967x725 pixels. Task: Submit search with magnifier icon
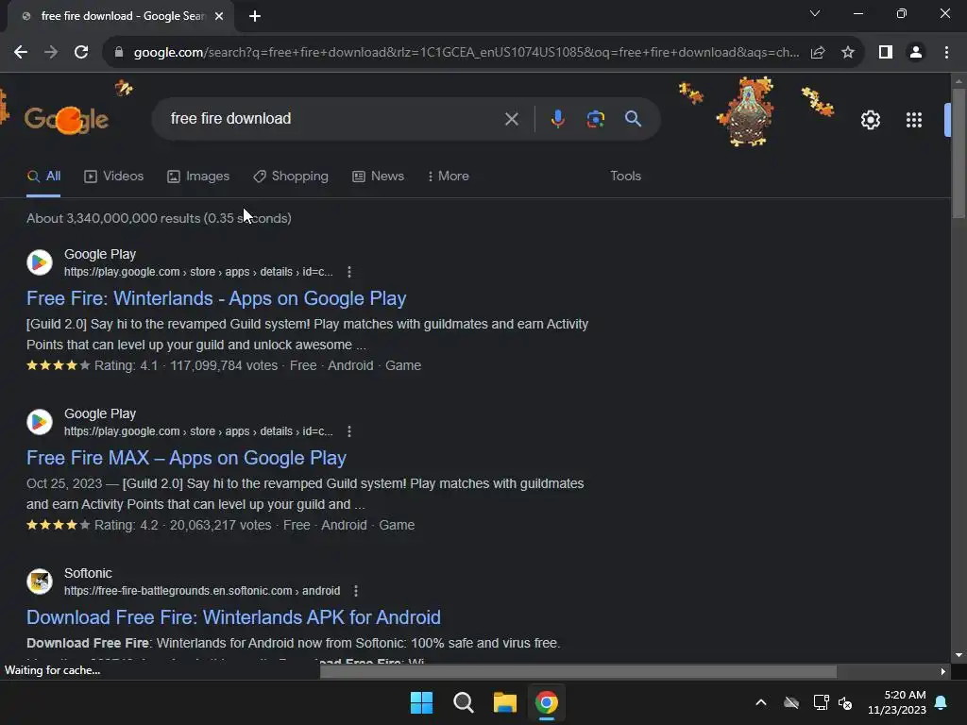(x=633, y=119)
